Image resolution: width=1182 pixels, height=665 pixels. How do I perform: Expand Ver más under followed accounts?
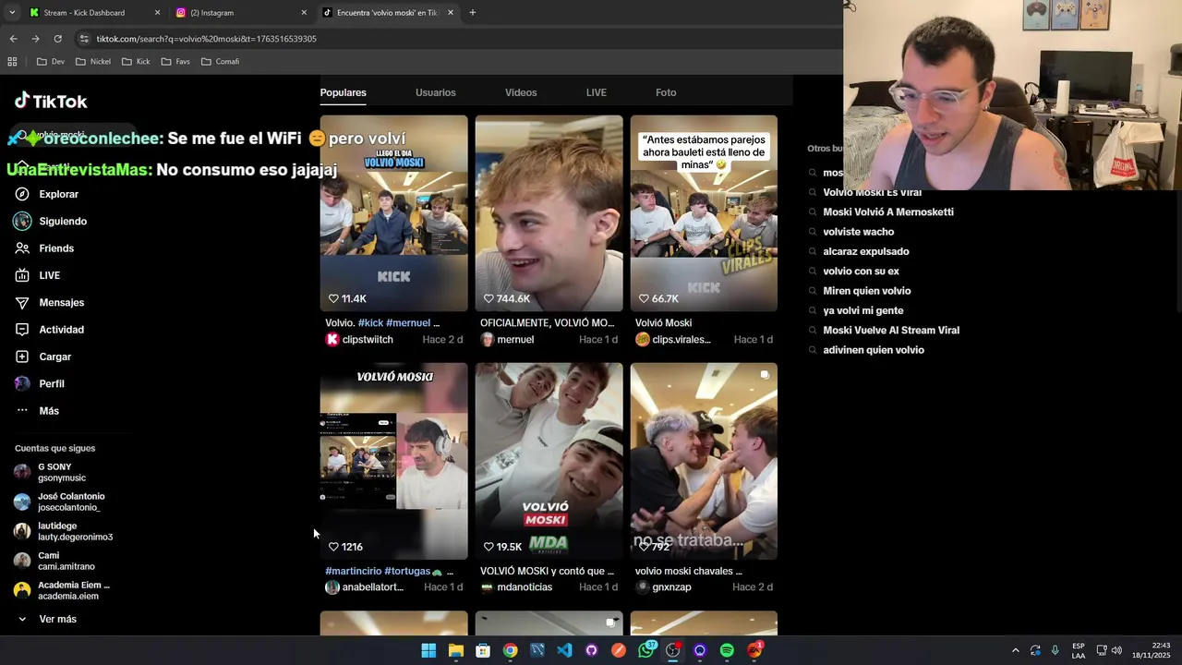[46, 619]
